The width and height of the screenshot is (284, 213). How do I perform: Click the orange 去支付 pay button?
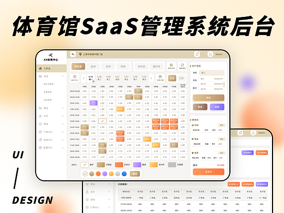[x=209, y=171]
